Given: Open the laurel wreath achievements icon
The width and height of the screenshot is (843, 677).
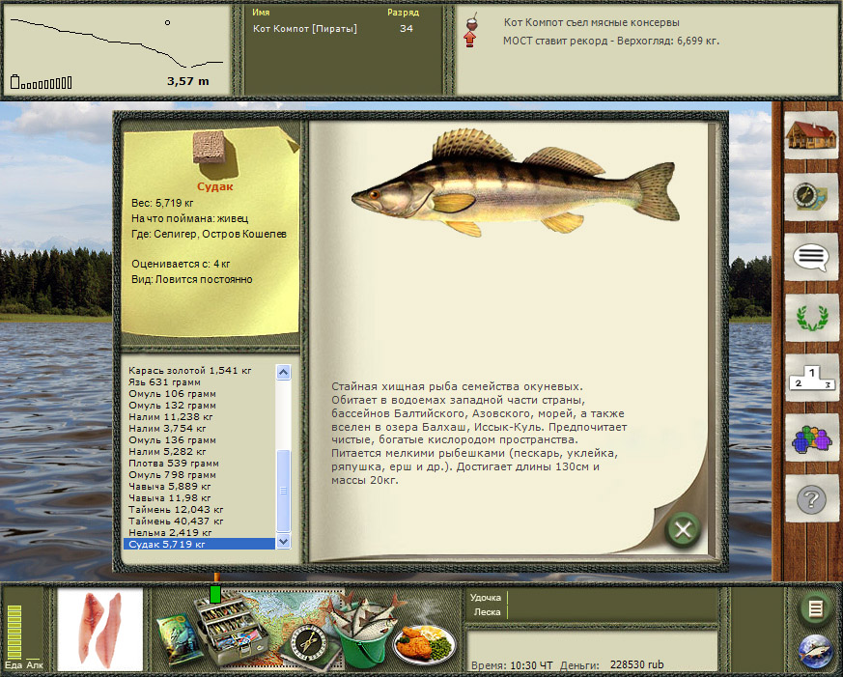Looking at the screenshot, I should [x=809, y=317].
